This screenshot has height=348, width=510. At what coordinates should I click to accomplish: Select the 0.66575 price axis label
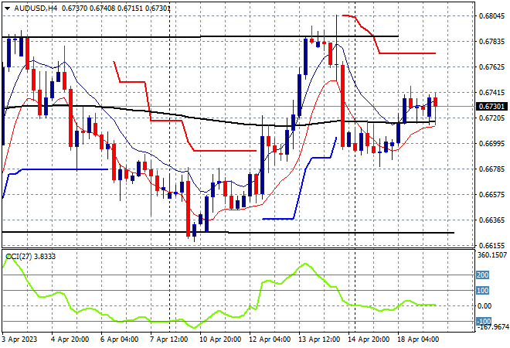click(491, 195)
